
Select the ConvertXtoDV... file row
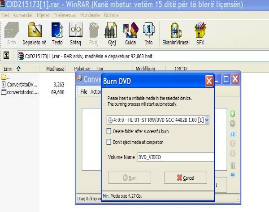click(19, 84)
